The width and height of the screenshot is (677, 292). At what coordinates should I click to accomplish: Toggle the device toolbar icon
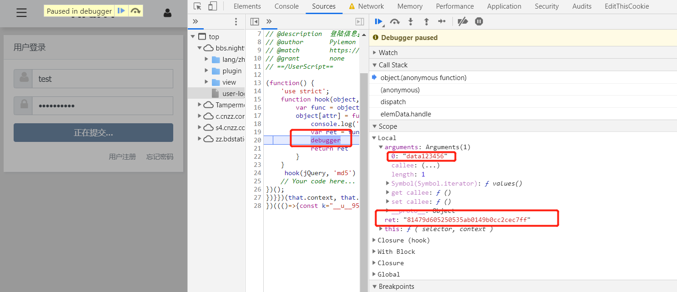point(212,6)
